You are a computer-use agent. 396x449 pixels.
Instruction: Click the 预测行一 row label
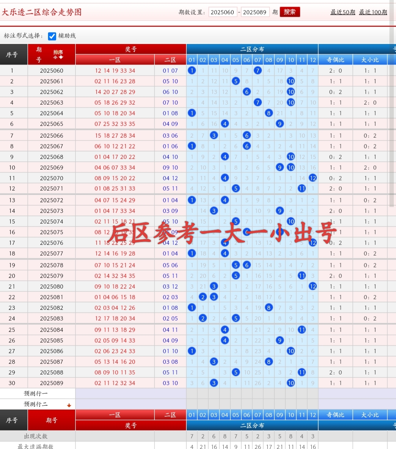coord(36,394)
